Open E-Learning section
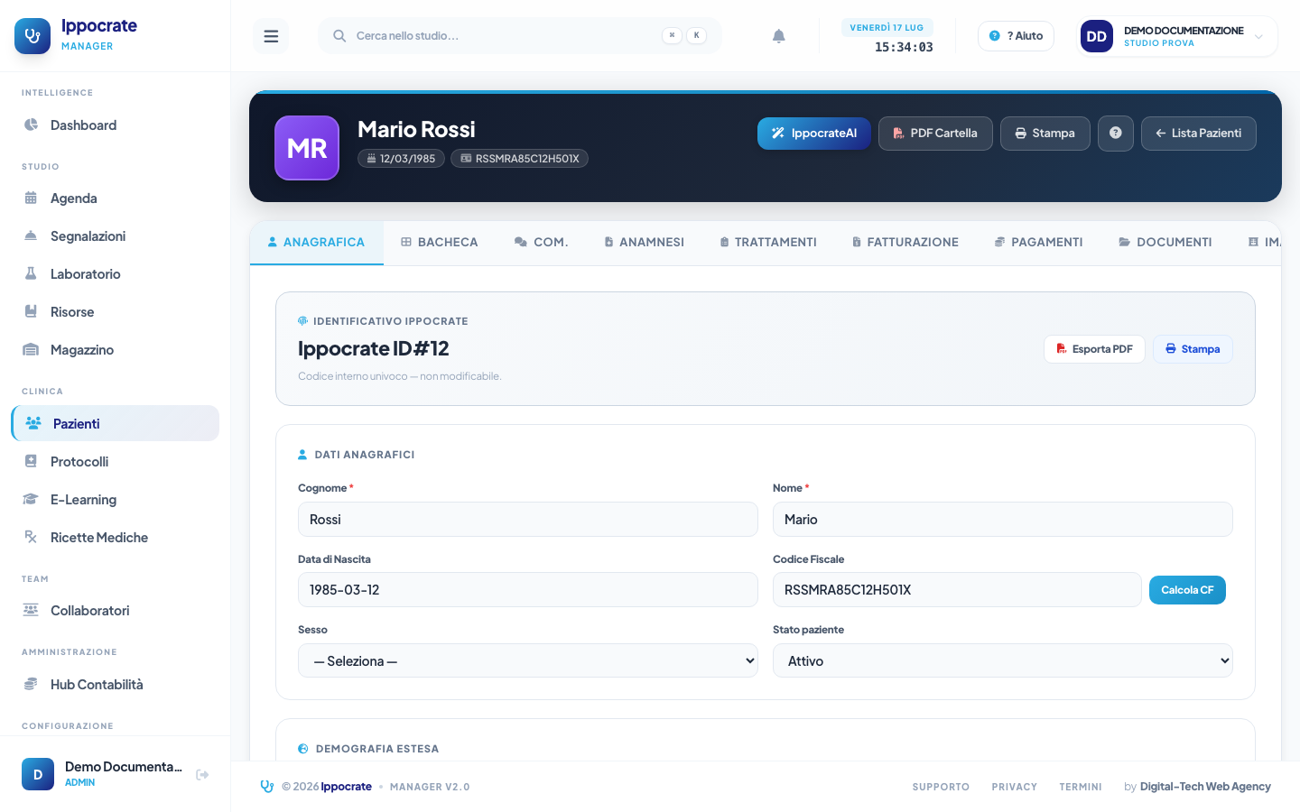 tap(116, 500)
